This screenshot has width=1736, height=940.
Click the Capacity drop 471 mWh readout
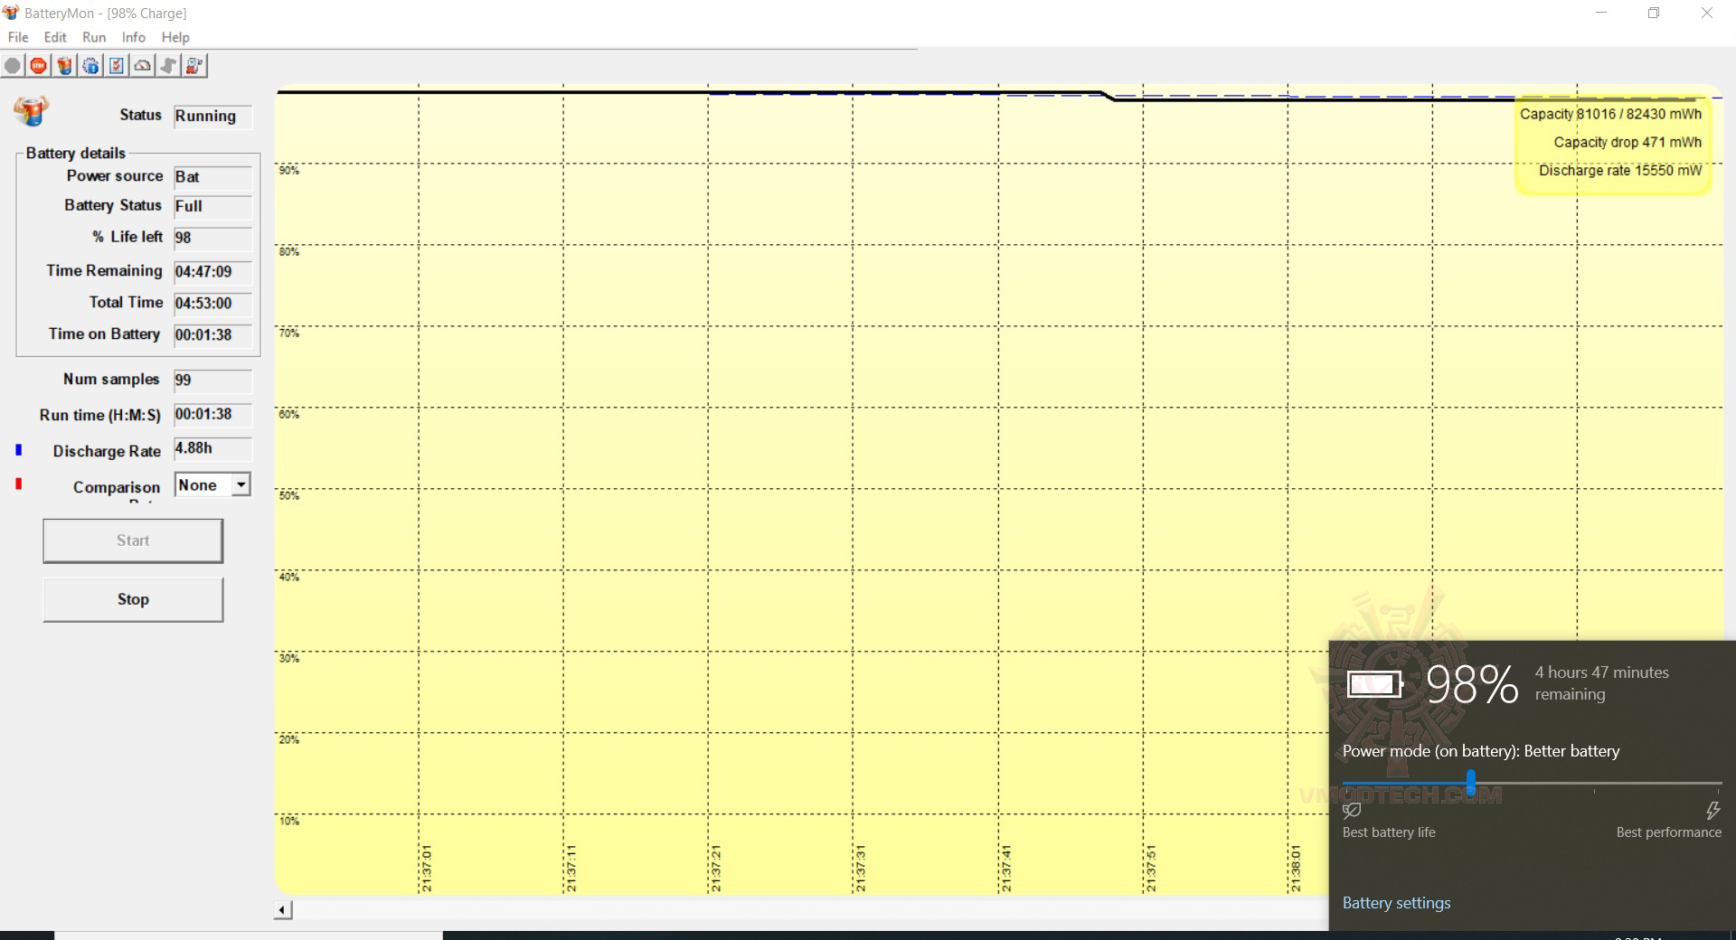tap(1627, 142)
